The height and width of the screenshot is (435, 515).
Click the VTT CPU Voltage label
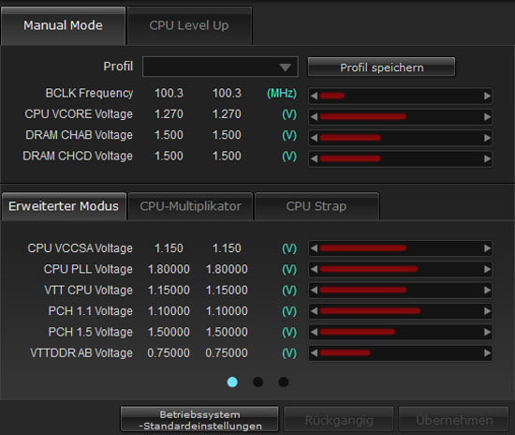[88, 291]
